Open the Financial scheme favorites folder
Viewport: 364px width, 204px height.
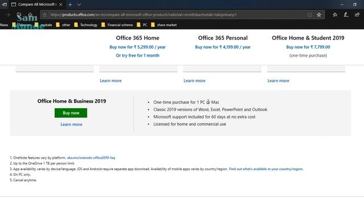coord(117,25)
